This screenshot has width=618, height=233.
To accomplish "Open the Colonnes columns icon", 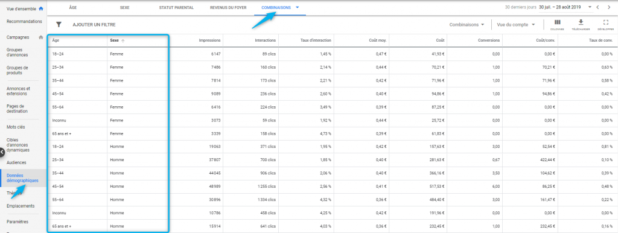I will pyautogui.click(x=557, y=24).
